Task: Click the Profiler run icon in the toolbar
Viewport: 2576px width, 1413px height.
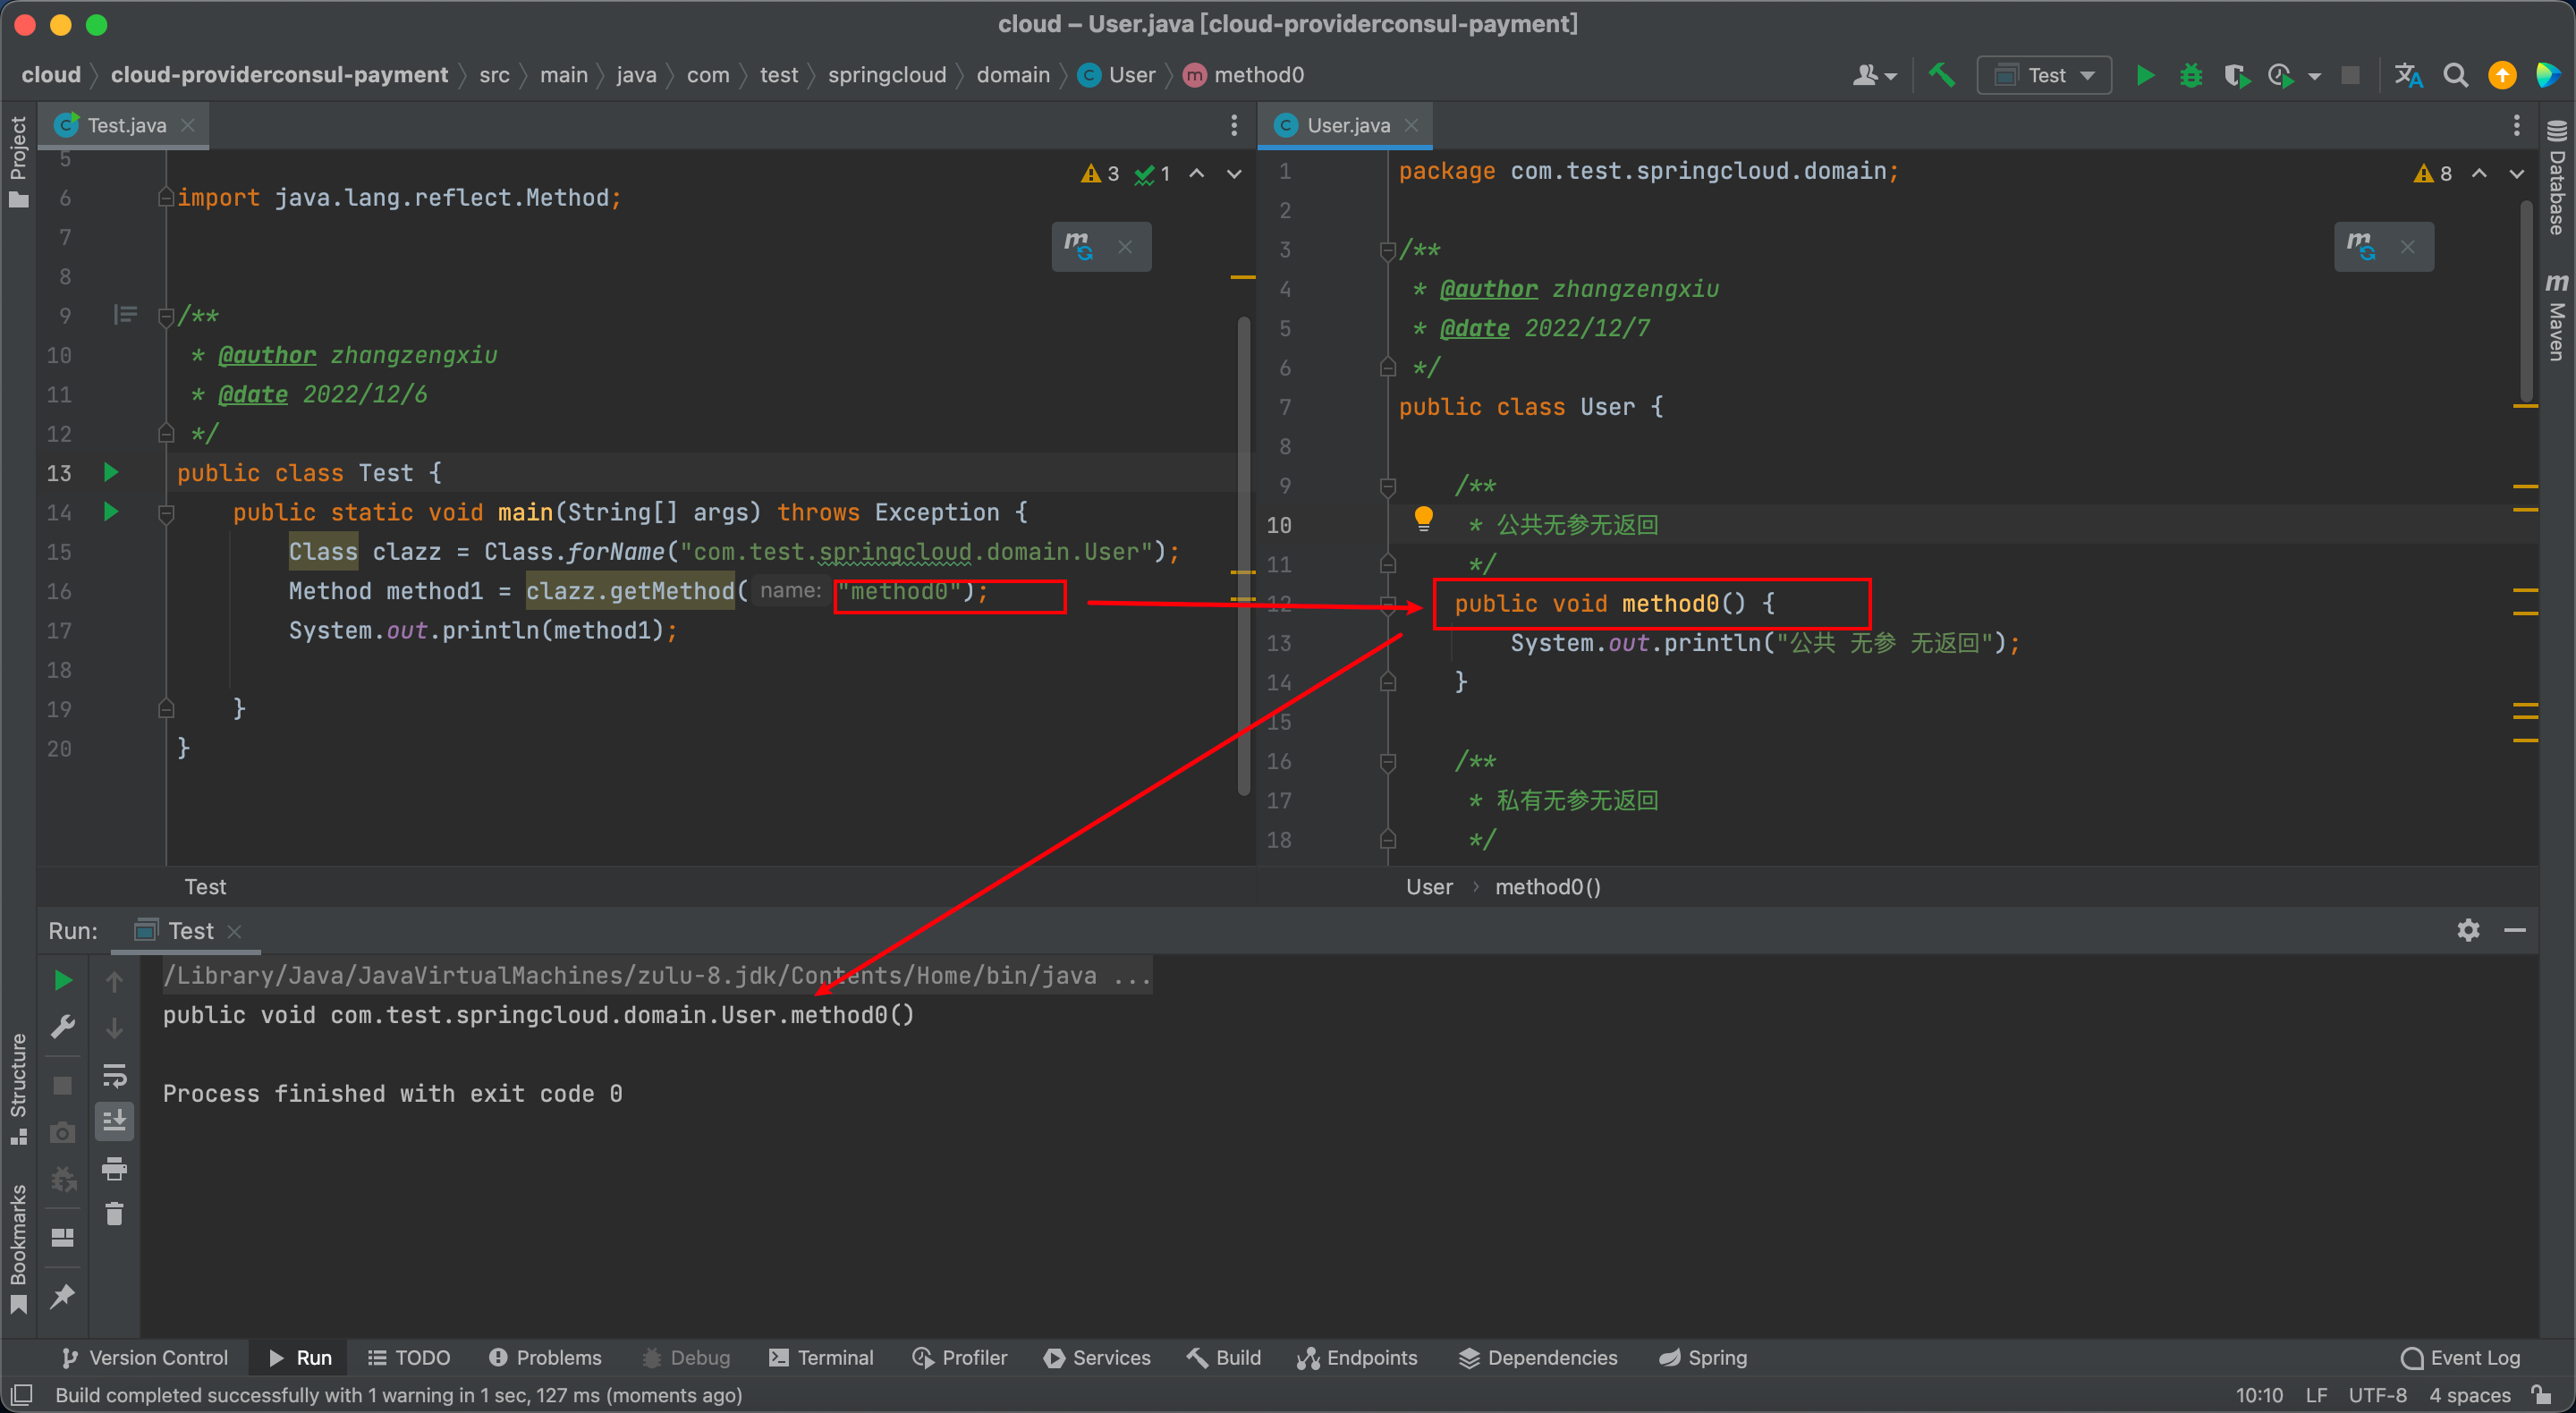Action: [2281, 75]
